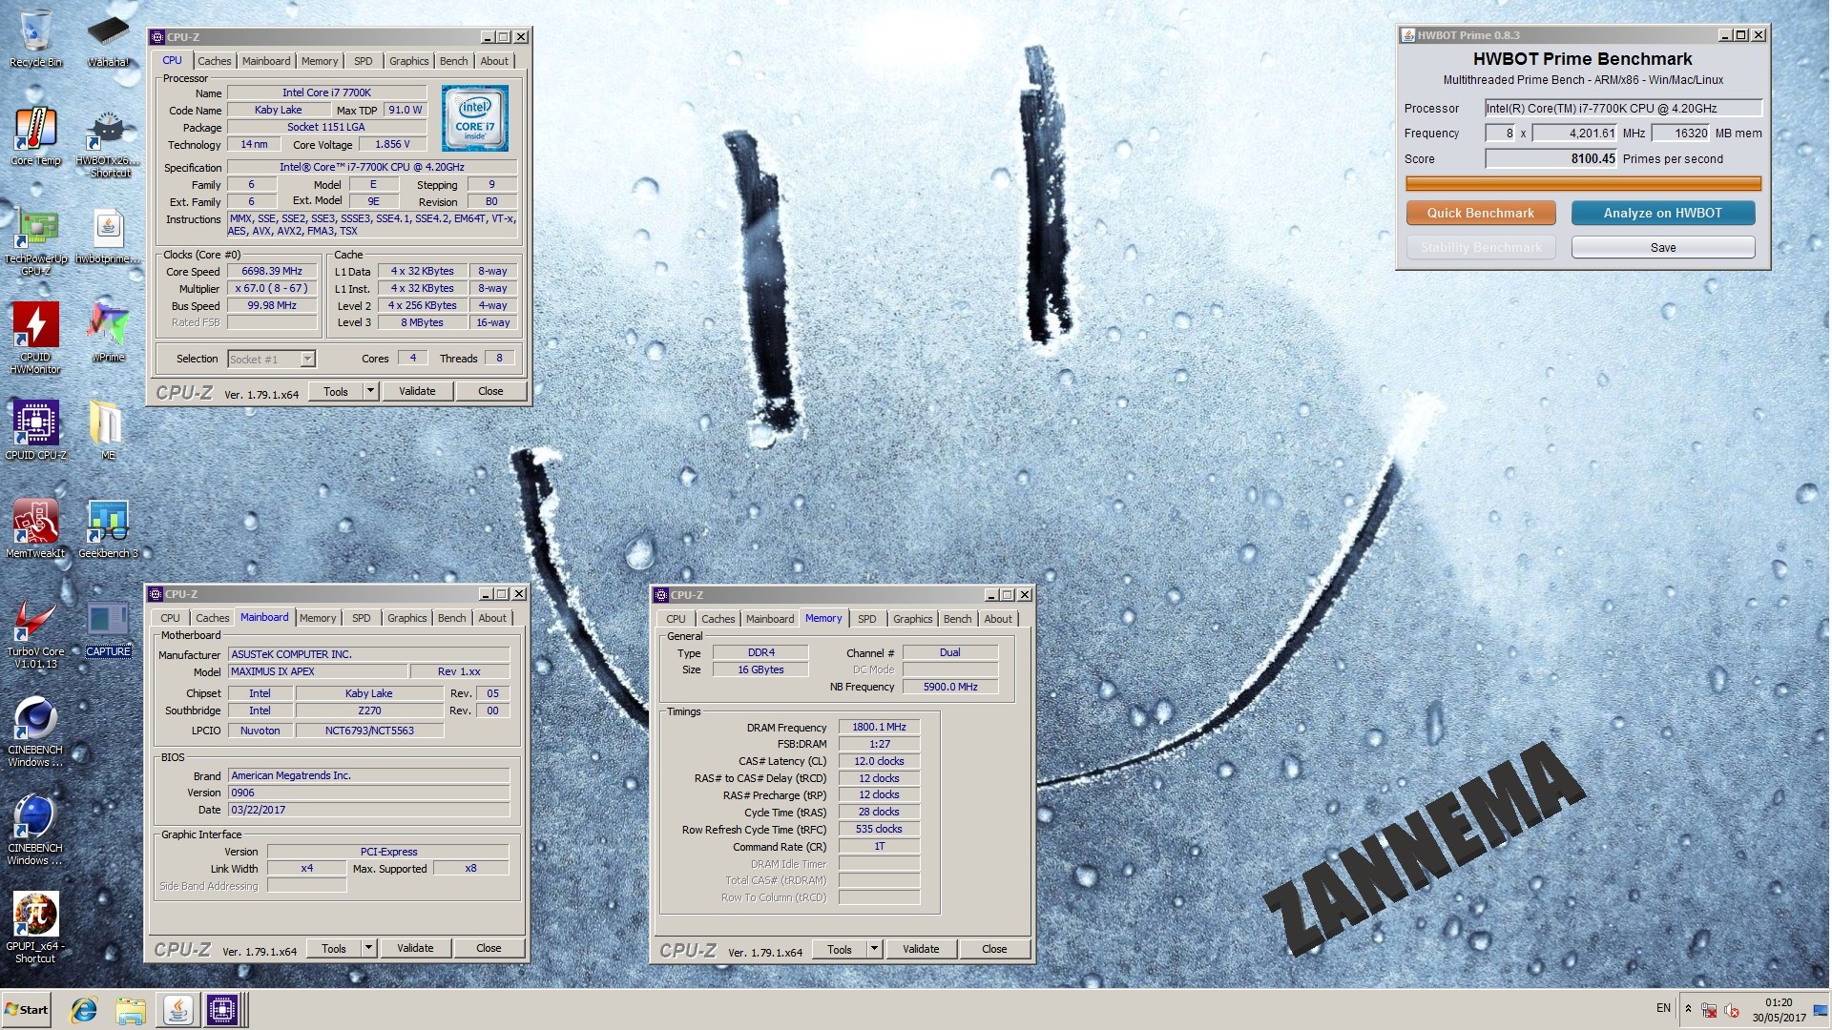Open the Recycle Bin desktop icon
This screenshot has width=1832, height=1030.
click(x=35, y=38)
